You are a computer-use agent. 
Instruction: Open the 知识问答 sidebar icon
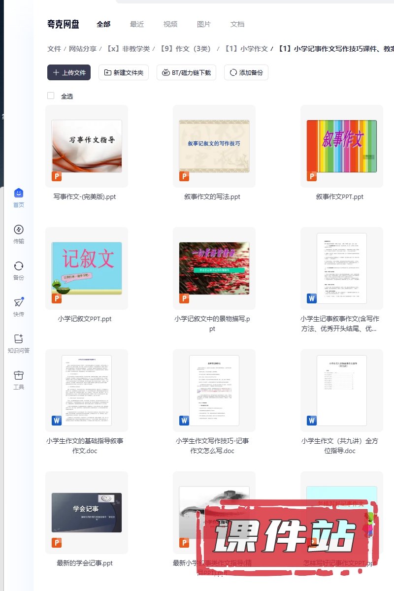pyautogui.click(x=19, y=339)
